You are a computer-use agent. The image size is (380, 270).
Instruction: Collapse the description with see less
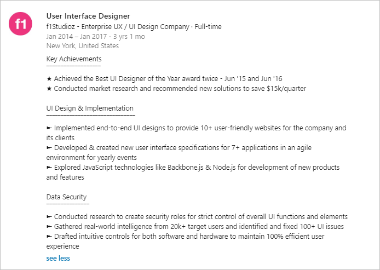[58, 258]
